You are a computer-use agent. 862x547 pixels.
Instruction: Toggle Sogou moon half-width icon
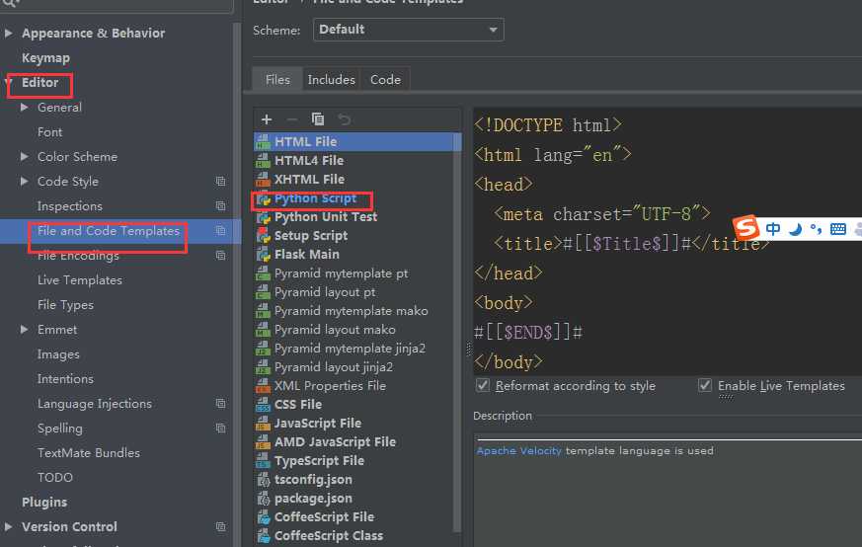pyautogui.click(x=795, y=229)
